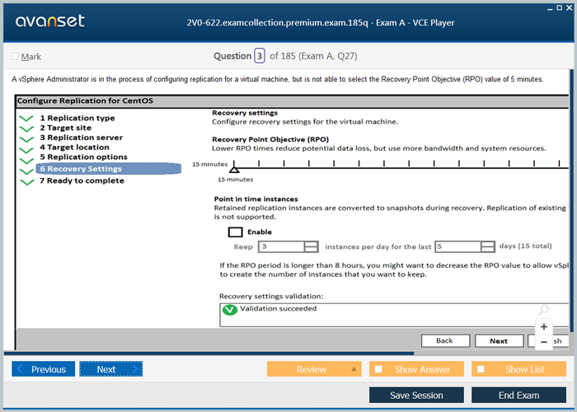Maximize the VCE Player window
The image size is (577, 412).
560,7
